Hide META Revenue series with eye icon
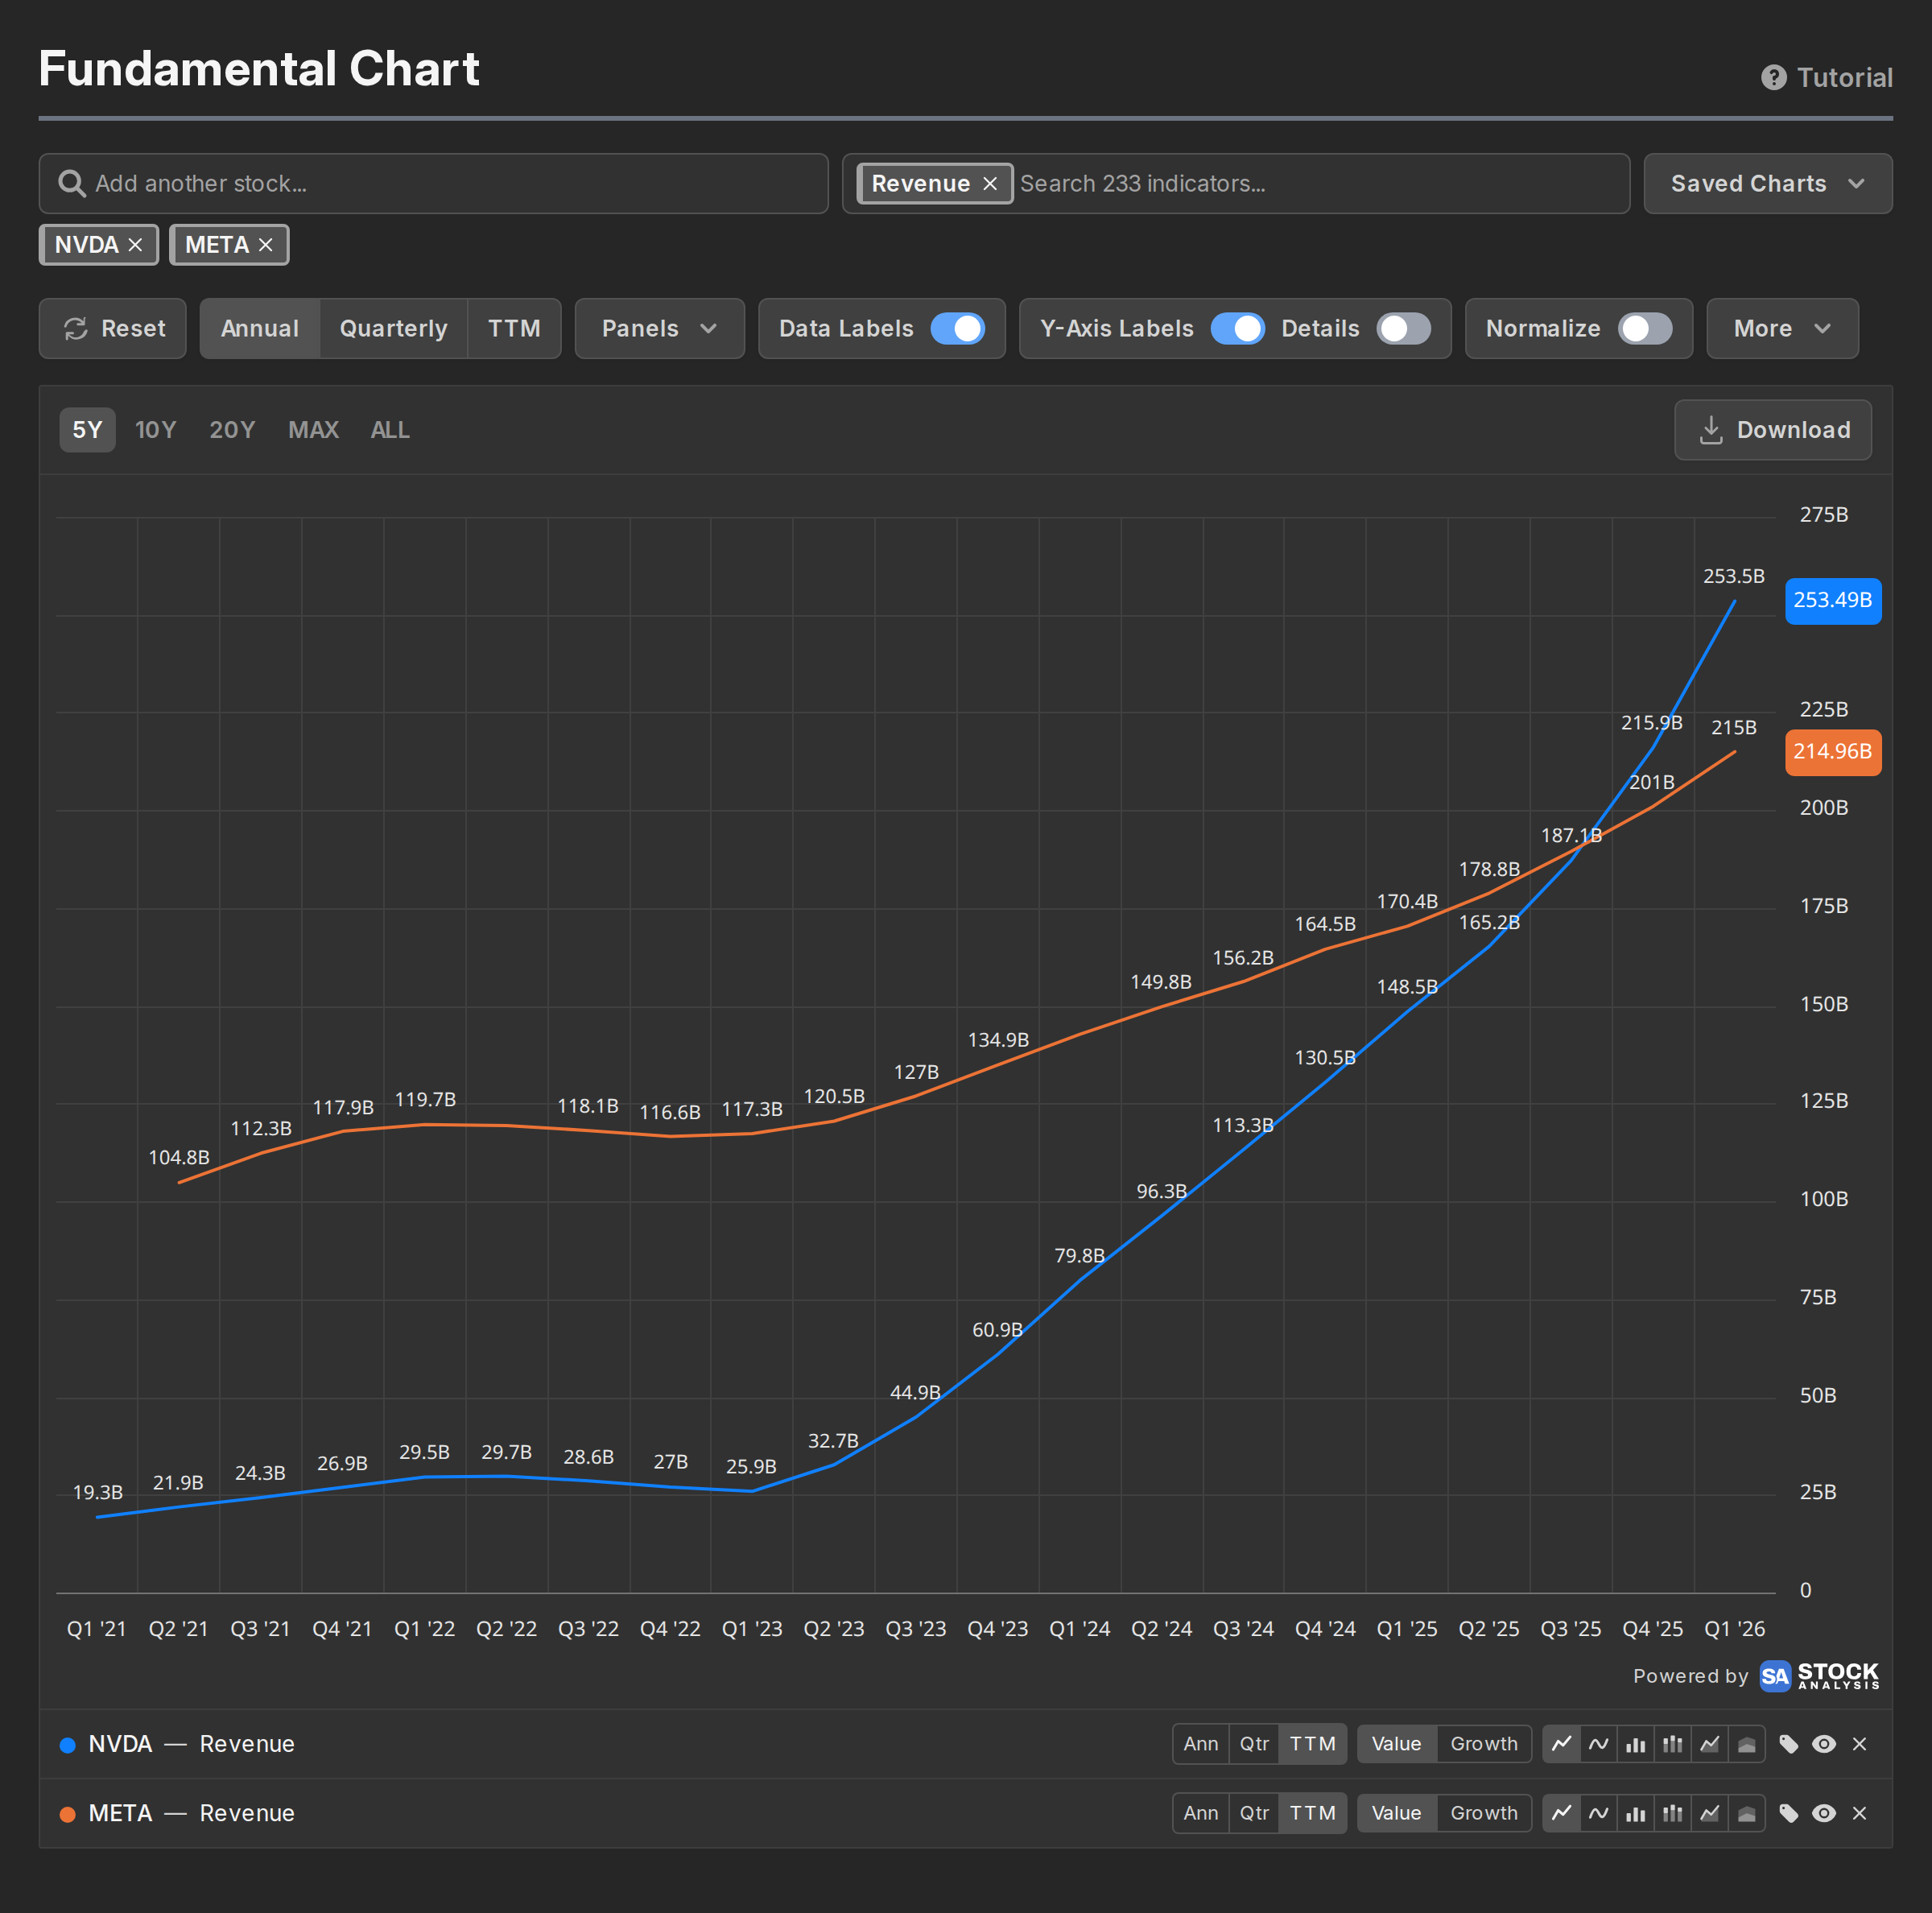Screen dimensions: 1932x1913 pos(1824,1813)
